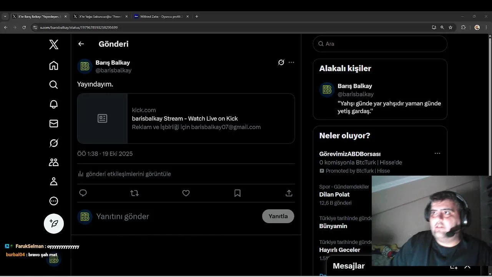Close the Yağız Sabuncuoğlu tab
492x277 pixels.
126,17
